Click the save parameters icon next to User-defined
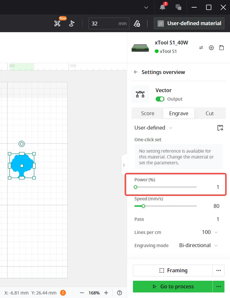Screen dimensions: 230x298 pos(220,128)
